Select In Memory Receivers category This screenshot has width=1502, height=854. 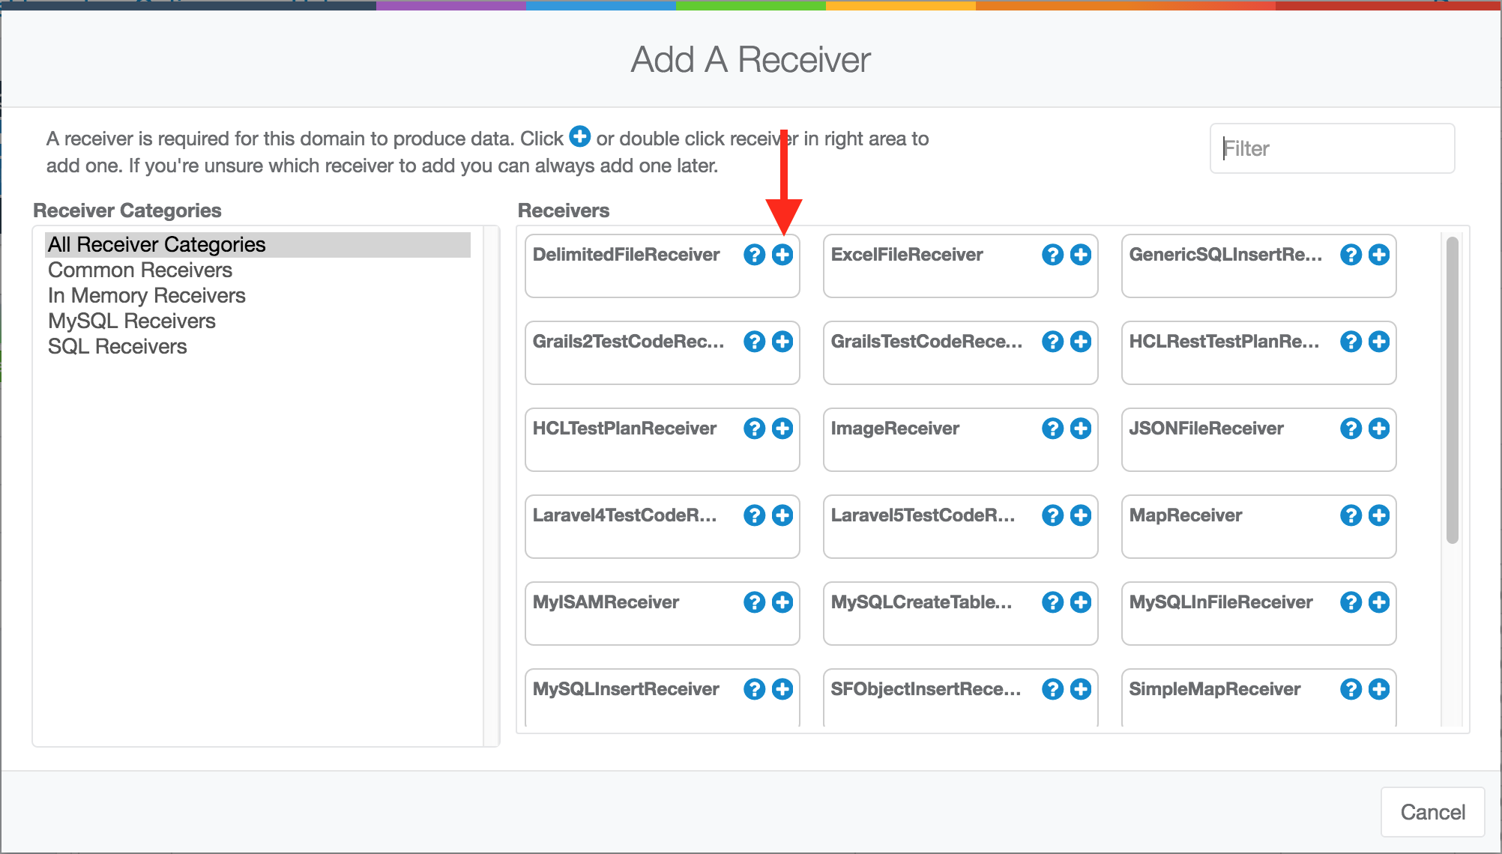[x=147, y=296]
